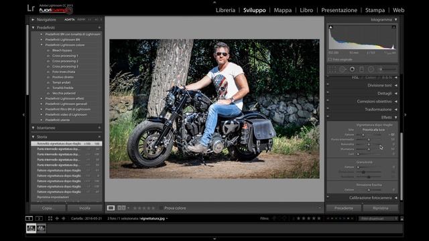Open the Libro module
The image size is (429, 241).
click(306, 10)
